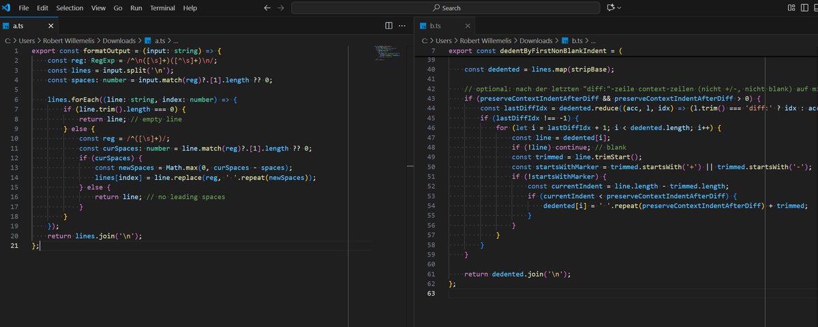This screenshot has height=327, width=818.
Task: Switch to the a.ts tab
Action: click(x=29, y=26)
